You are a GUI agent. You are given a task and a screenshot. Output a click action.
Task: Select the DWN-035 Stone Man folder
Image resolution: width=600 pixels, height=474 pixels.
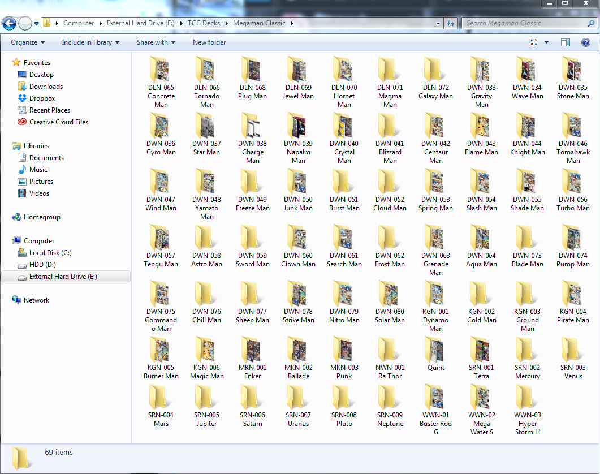(573, 78)
